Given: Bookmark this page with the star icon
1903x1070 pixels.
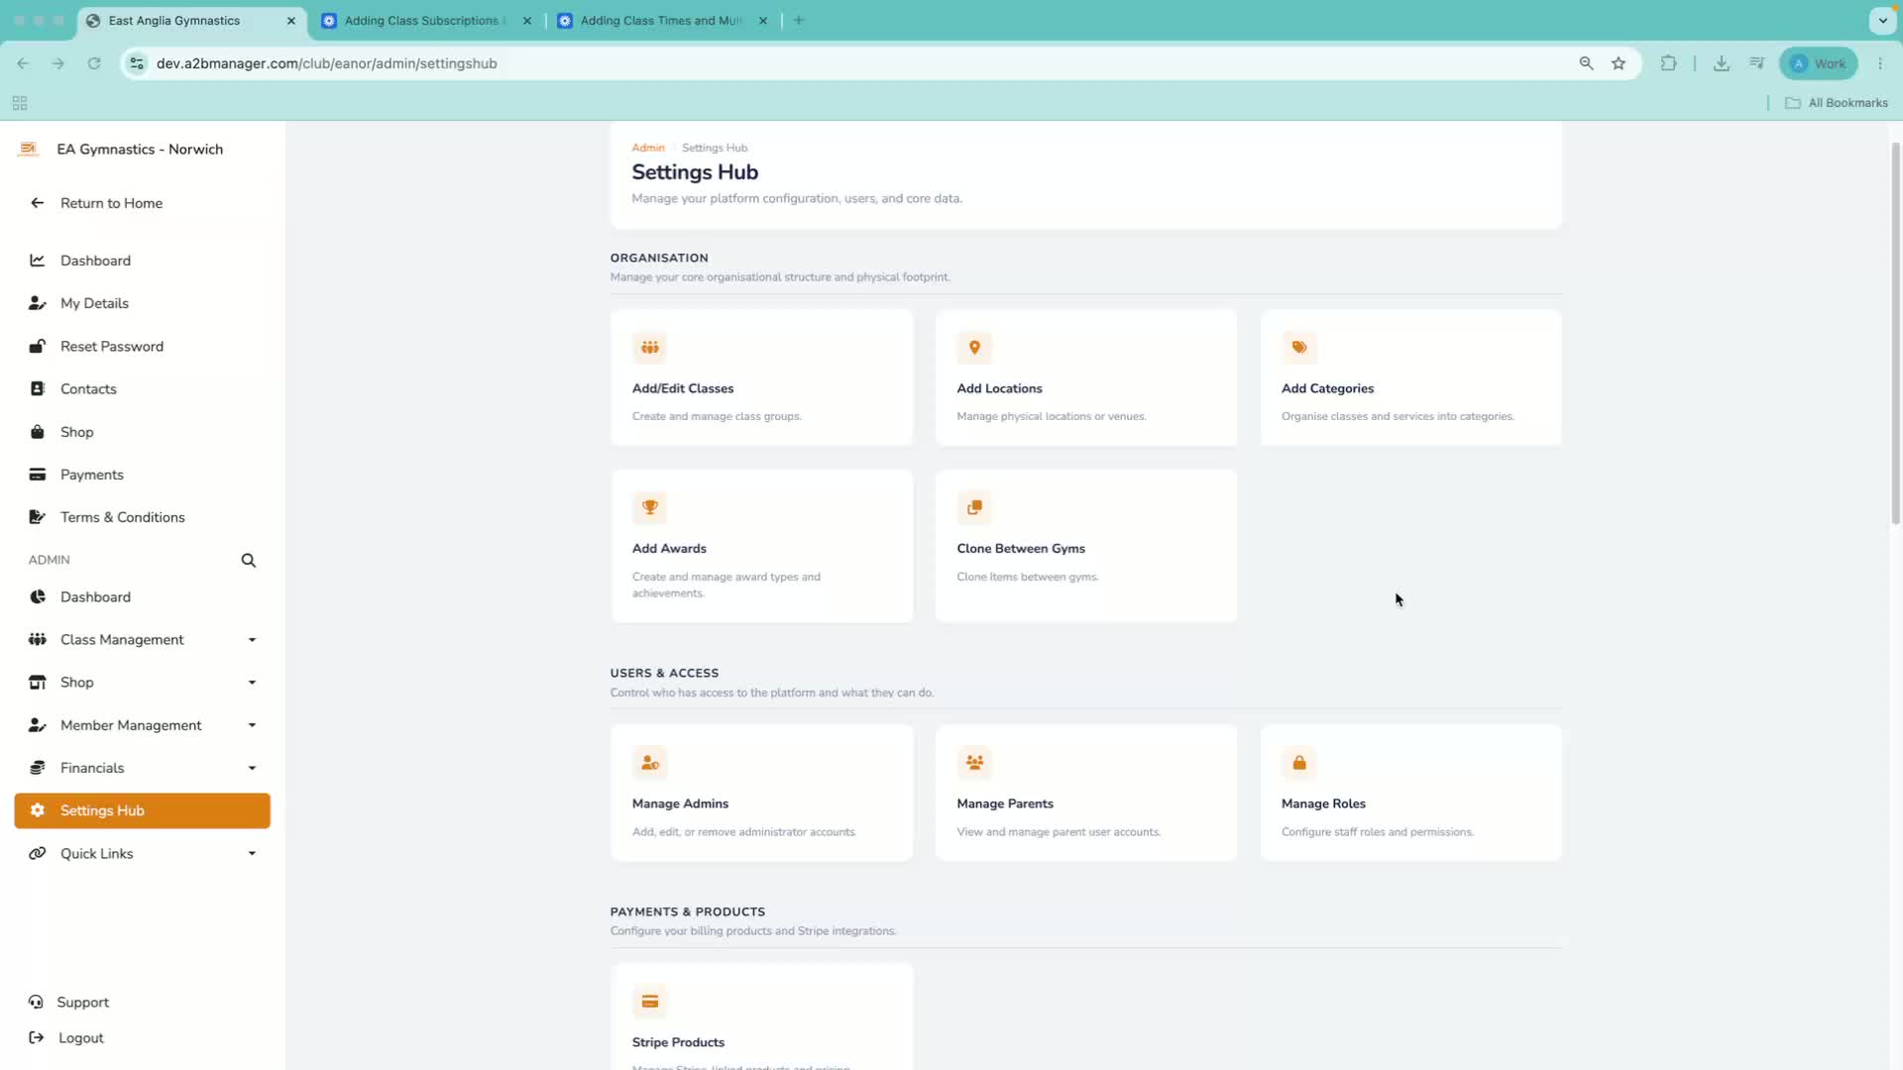Looking at the screenshot, I should click(1619, 63).
